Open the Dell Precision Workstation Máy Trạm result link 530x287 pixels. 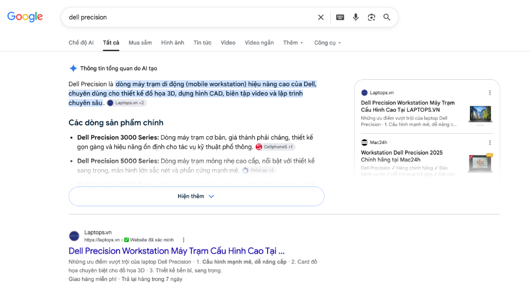[176, 251]
